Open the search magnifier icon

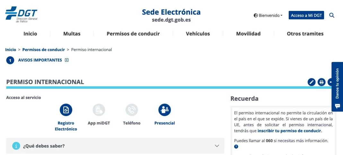332,15
